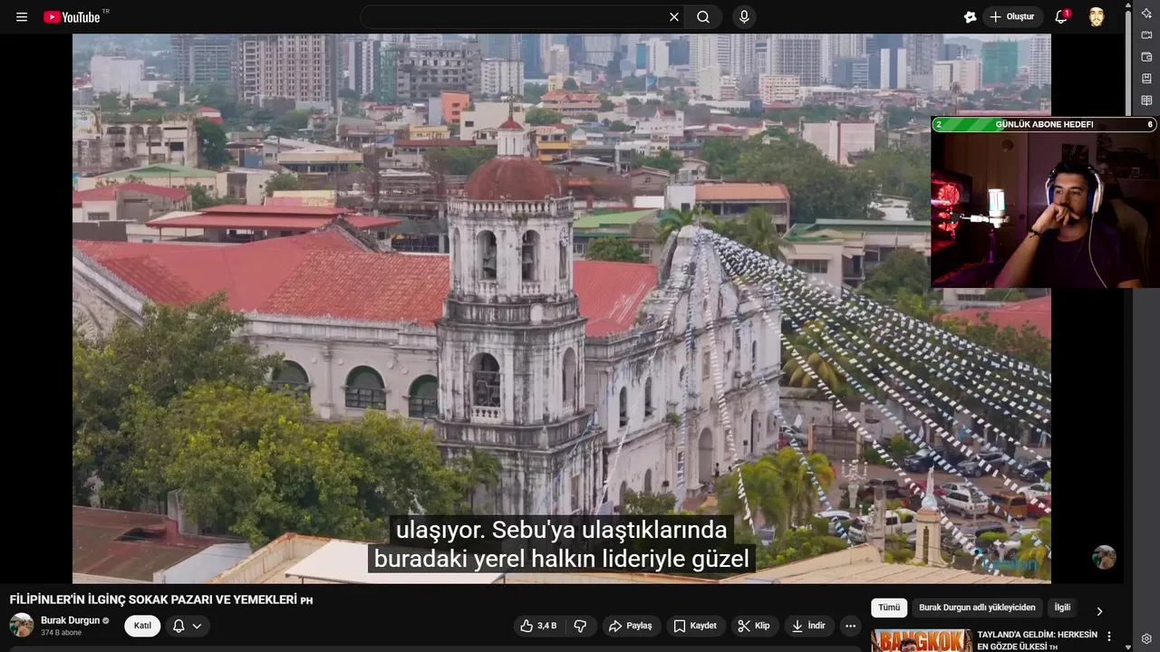1160x652 pixels.
Task: Click the page scrollbar up arrow
Action: pyautogui.click(x=1127, y=5)
